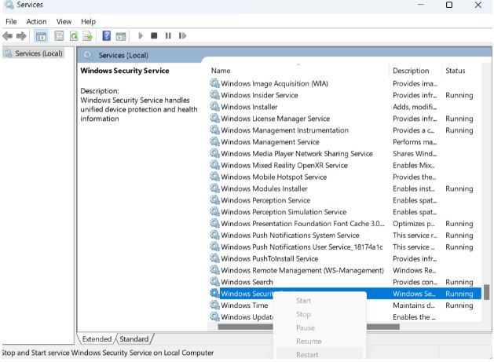
Task: Select Windows Push Notifications System Service
Action: coord(345,235)
